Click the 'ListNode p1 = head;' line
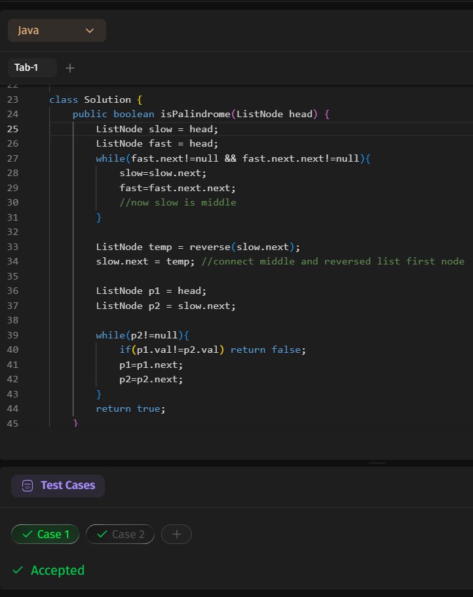Viewport: 473px width, 597px height. (x=151, y=291)
